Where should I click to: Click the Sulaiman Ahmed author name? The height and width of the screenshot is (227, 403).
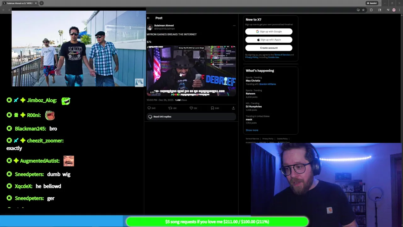164,26
